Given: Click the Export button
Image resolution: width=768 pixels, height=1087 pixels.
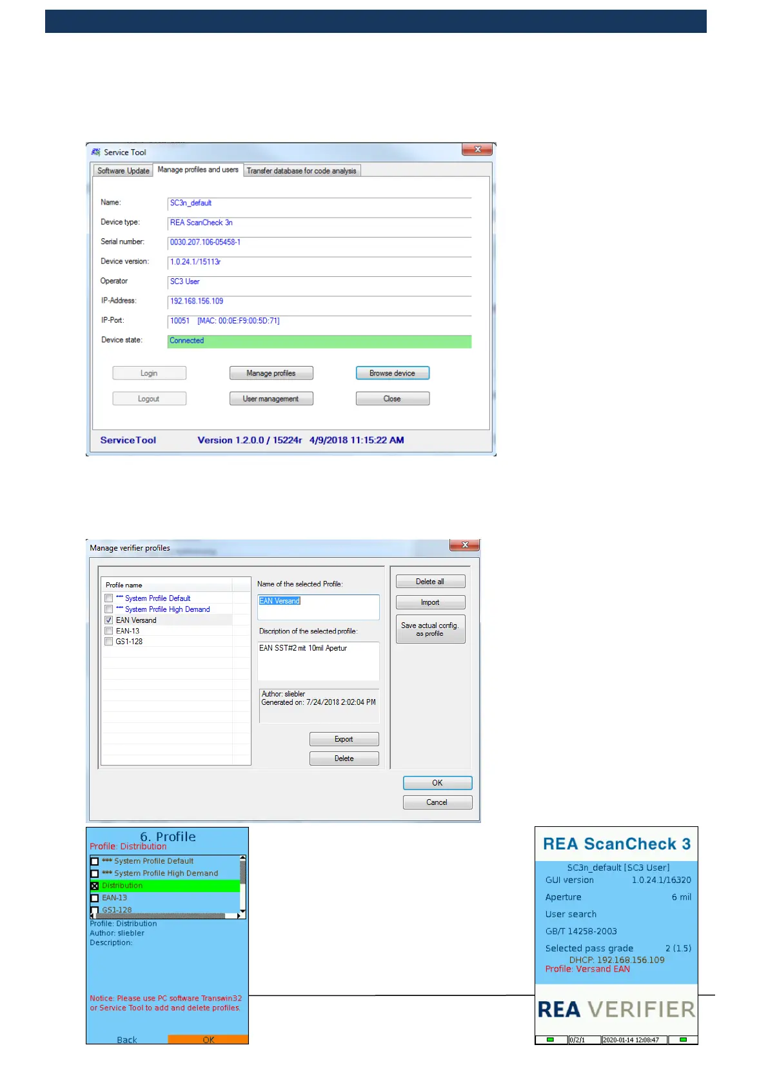Looking at the screenshot, I should click(x=344, y=739).
